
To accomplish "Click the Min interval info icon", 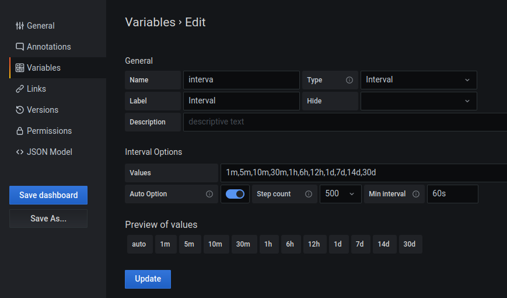I will [x=416, y=194].
